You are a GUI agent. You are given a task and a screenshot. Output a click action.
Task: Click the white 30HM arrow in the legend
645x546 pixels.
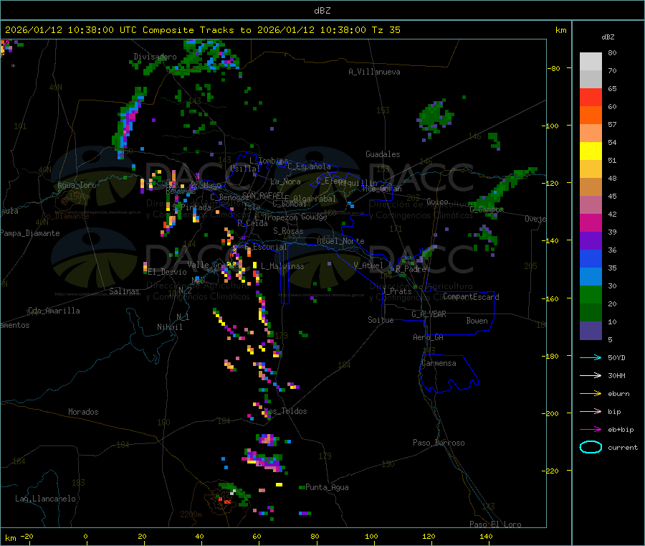591,375
